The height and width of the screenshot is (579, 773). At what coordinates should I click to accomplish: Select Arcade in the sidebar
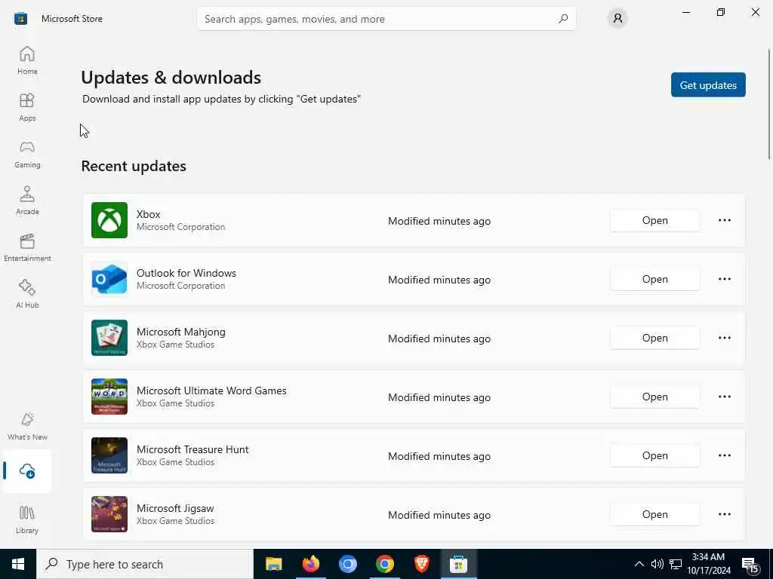pyautogui.click(x=27, y=201)
